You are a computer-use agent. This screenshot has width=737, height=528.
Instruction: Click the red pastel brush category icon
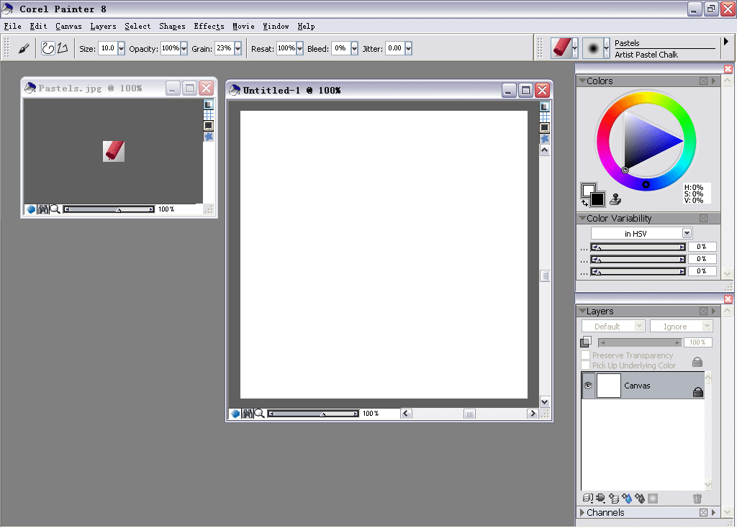561,48
